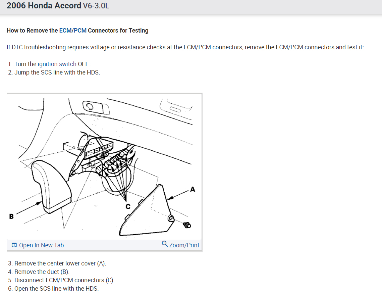The width and height of the screenshot is (382, 295).
Task: Open the ECM link in the heading
Action: point(65,31)
